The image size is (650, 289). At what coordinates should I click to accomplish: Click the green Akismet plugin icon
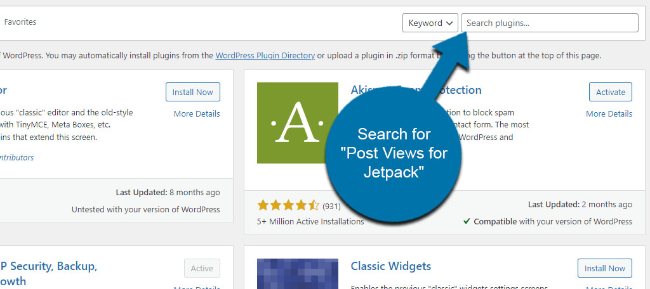tap(298, 123)
